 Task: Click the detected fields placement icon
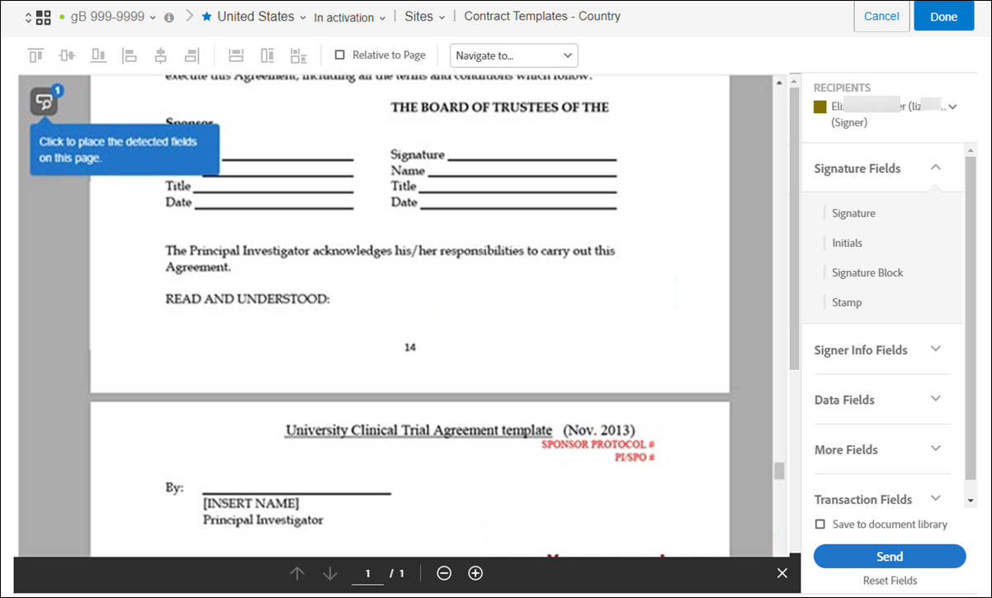tap(45, 102)
